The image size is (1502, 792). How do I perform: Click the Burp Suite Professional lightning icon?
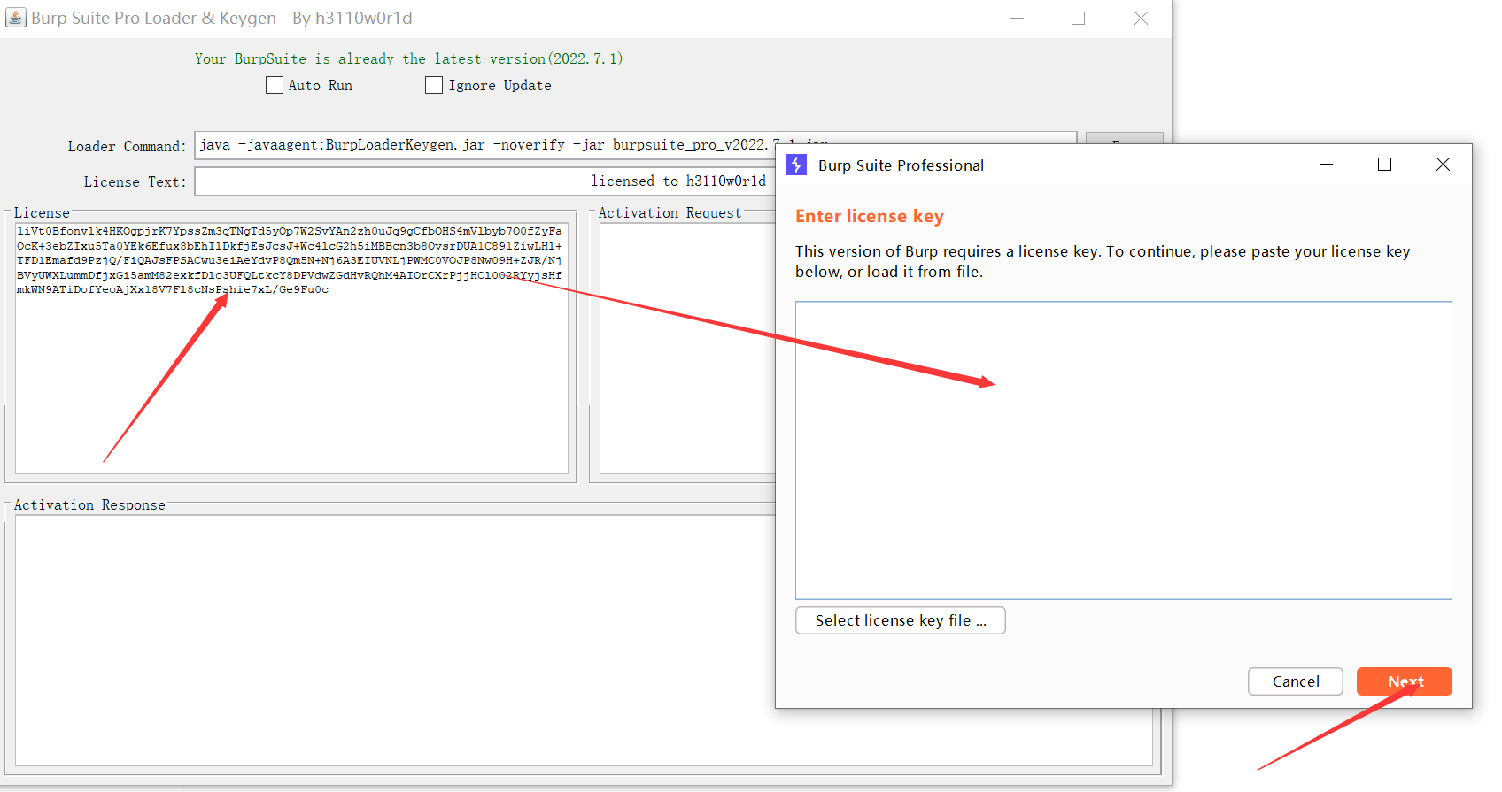click(x=796, y=165)
